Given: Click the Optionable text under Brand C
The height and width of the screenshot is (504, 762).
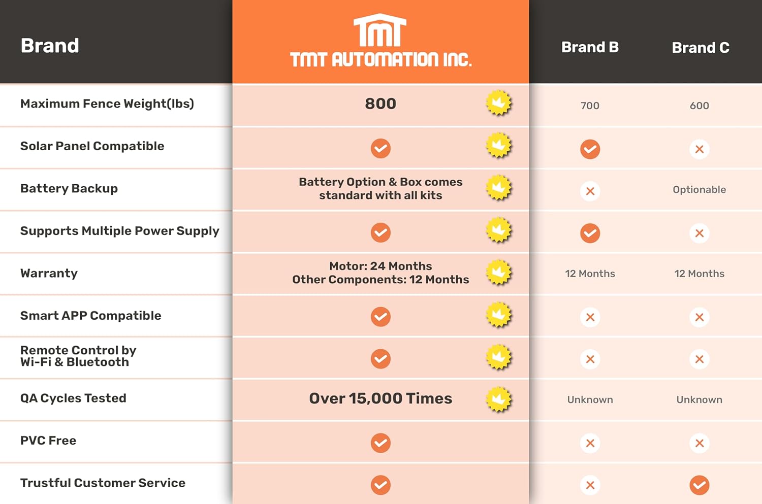Looking at the screenshot, I should (699, 190).
